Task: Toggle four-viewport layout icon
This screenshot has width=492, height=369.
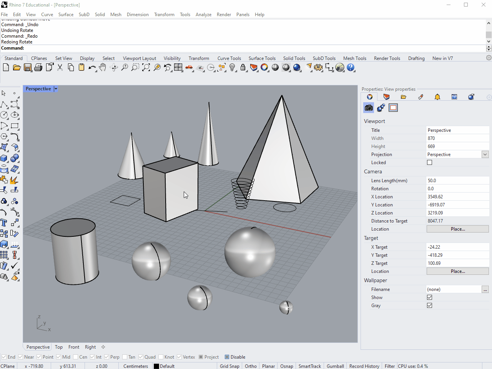Action: 178,68
